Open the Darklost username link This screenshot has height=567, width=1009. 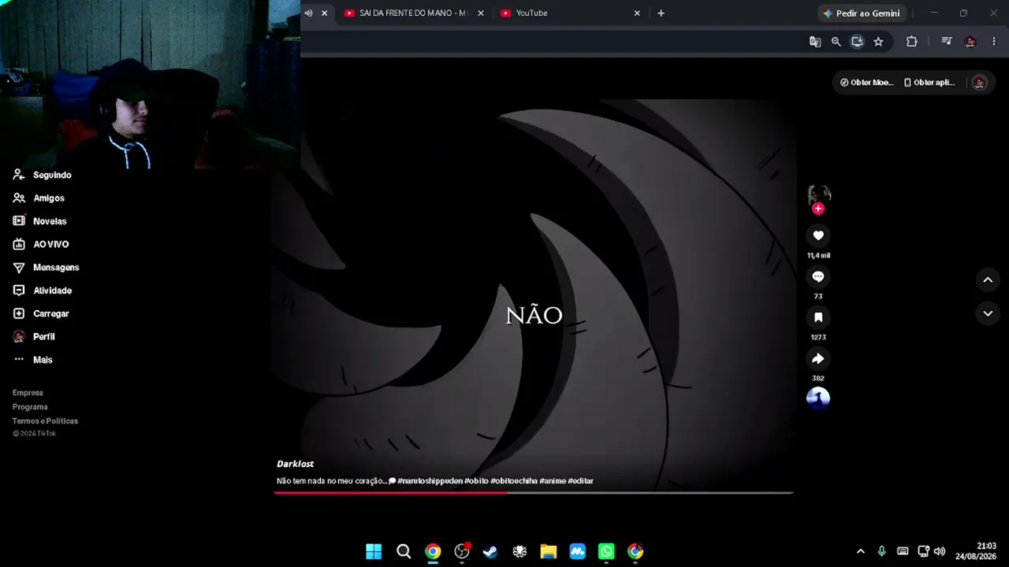pyautogui.click(x=295, y=464)
